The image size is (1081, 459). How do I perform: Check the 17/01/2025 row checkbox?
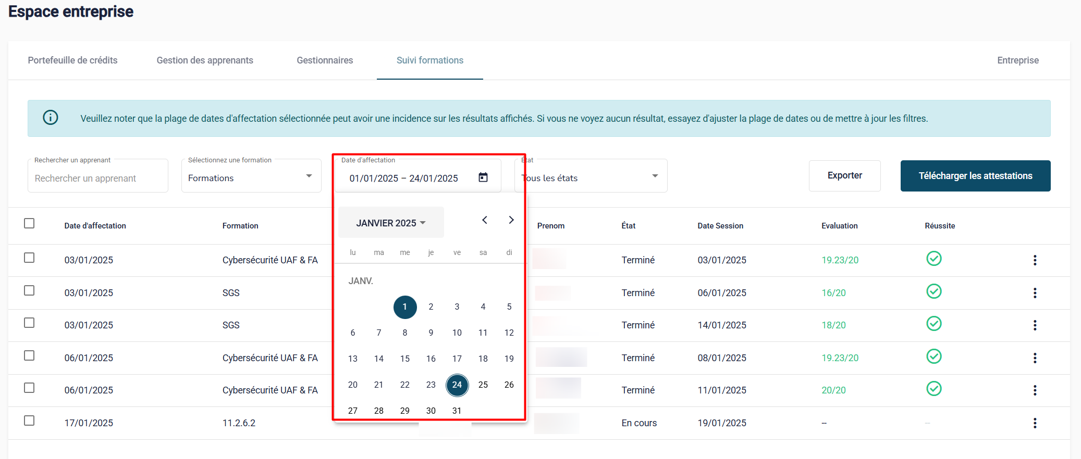point(29,420)
